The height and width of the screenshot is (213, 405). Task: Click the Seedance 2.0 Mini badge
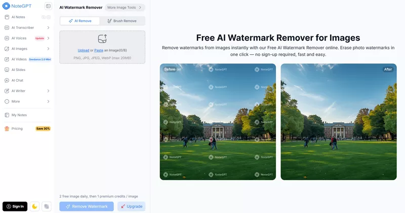tap(40, 59)
